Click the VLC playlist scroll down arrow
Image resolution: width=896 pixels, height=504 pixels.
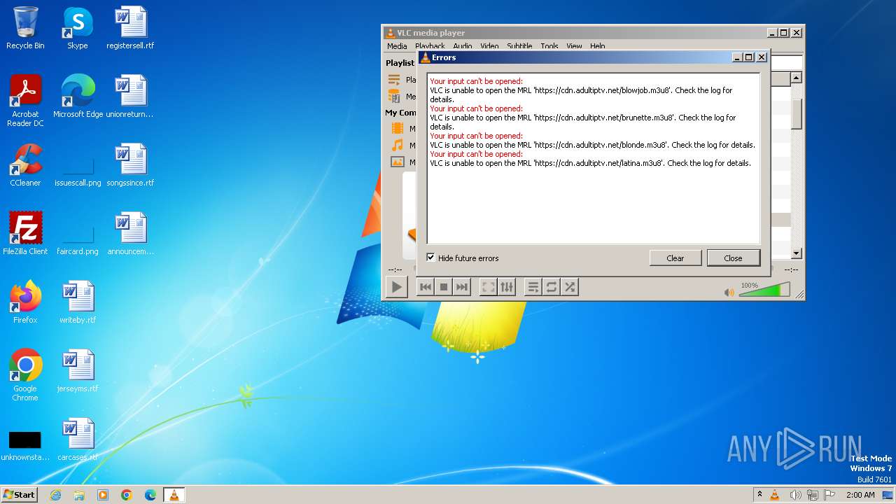tap(797, 253)
